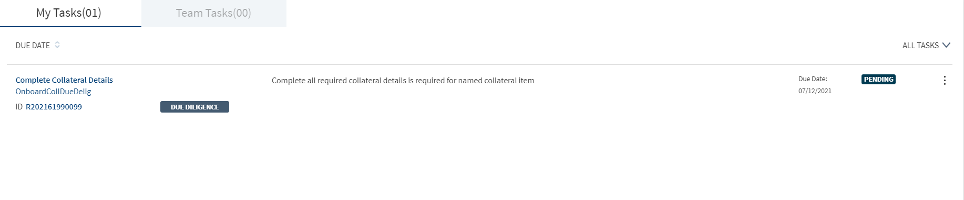Screen dimensions: 964x200
Task: Click the collateral task description text
Action: tap(403, 81)
